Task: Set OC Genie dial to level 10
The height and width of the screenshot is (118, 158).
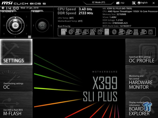Action: point(4,25)
